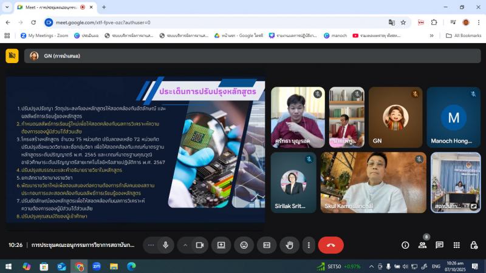Click the Present now screen share icon
This screenshot has height=273, width=486.
point(221,245)
